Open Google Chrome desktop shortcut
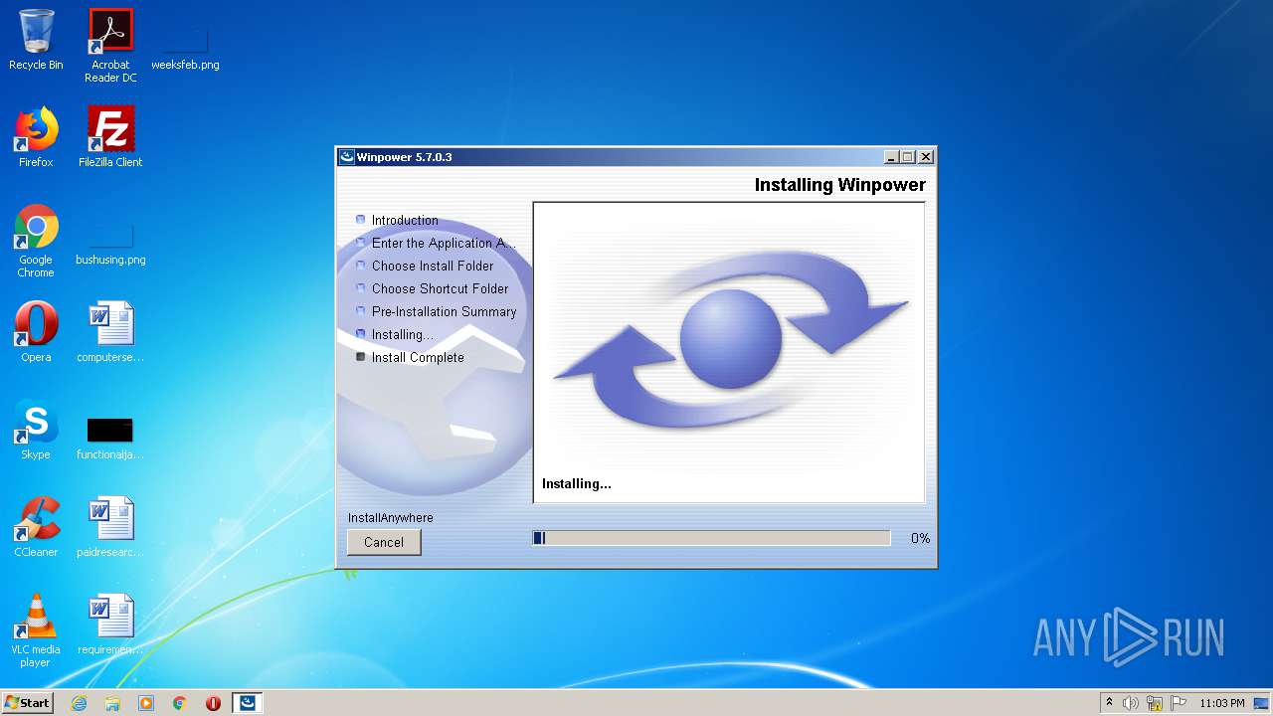 [x=36, y=242]
